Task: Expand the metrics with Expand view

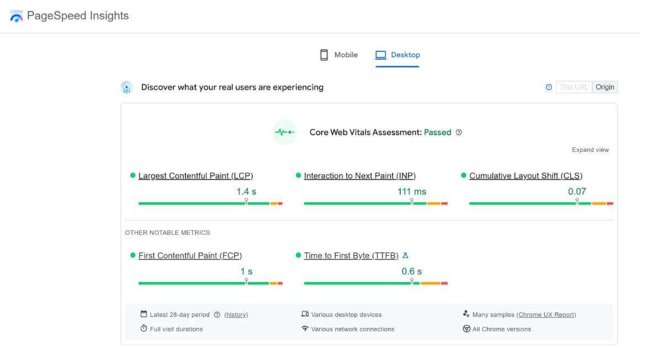Action: tap(590, 149)
